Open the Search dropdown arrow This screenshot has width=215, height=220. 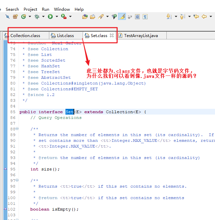tap(107, 17)
